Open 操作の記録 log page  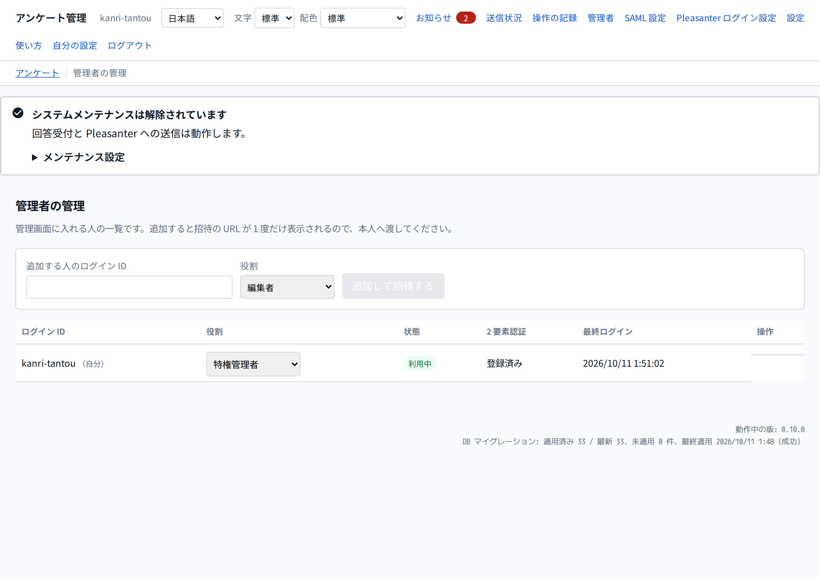[x=555, y=18]
